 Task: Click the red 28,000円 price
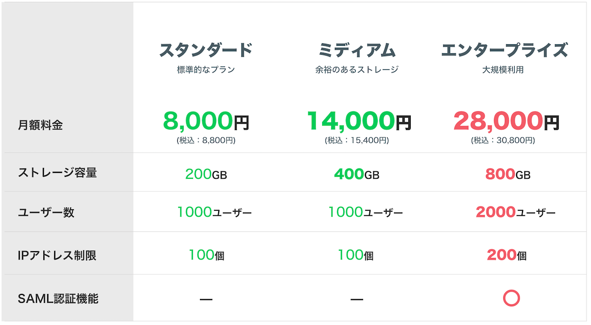(506, 121)
